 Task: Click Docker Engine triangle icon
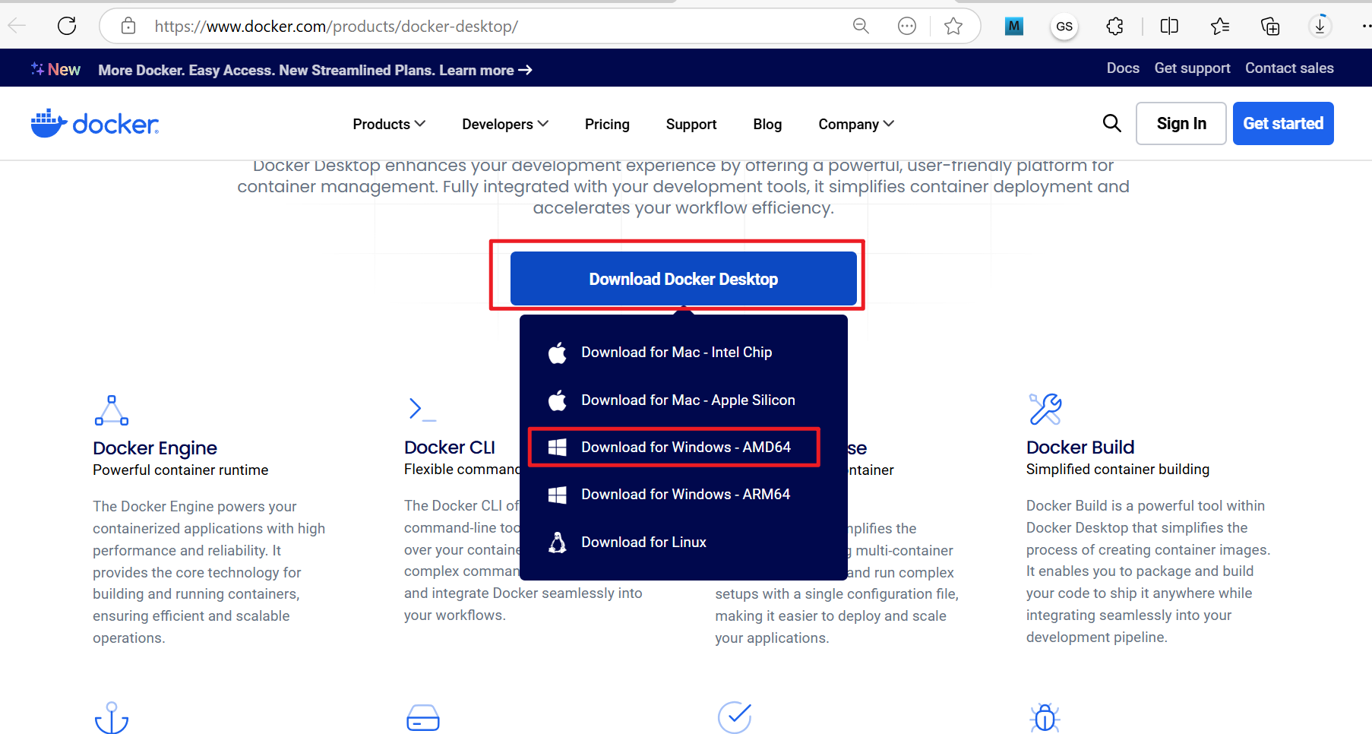pos(112,410)
